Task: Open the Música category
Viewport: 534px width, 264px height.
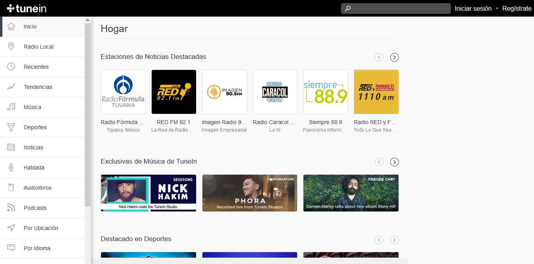Action: (42, 107)
